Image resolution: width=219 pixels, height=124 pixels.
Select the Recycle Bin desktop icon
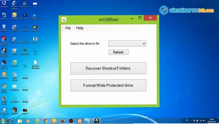click(4, 28)
